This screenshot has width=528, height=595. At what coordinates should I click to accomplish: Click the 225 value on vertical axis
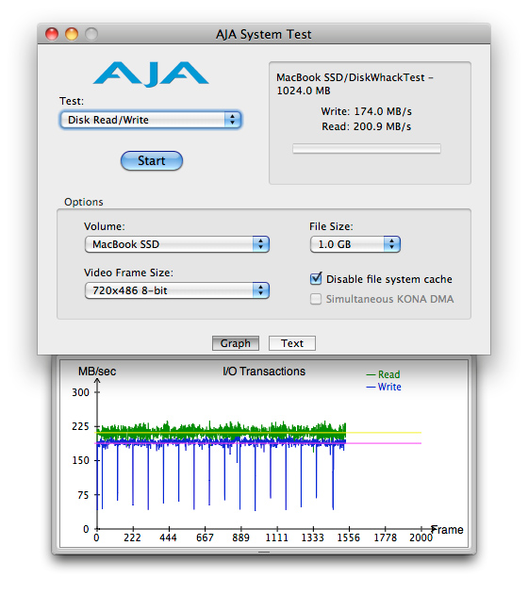tap(80, 426)
